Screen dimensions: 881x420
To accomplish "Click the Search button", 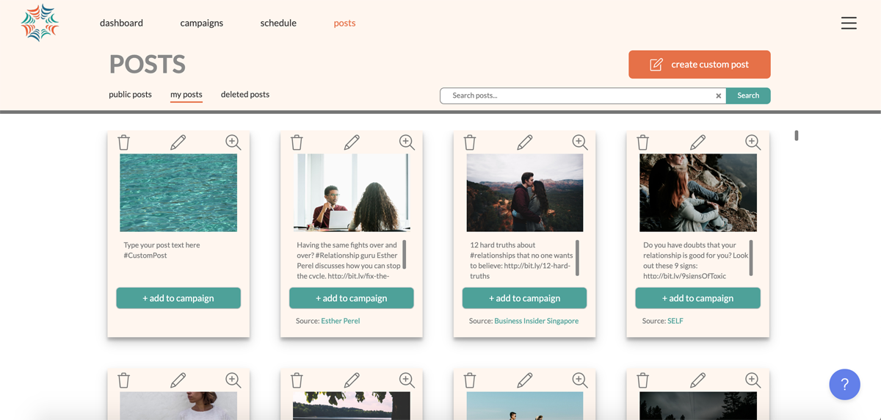I will coord(748,95).
